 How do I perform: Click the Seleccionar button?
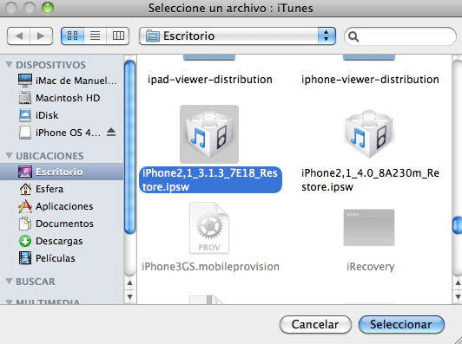coord(401,325)
